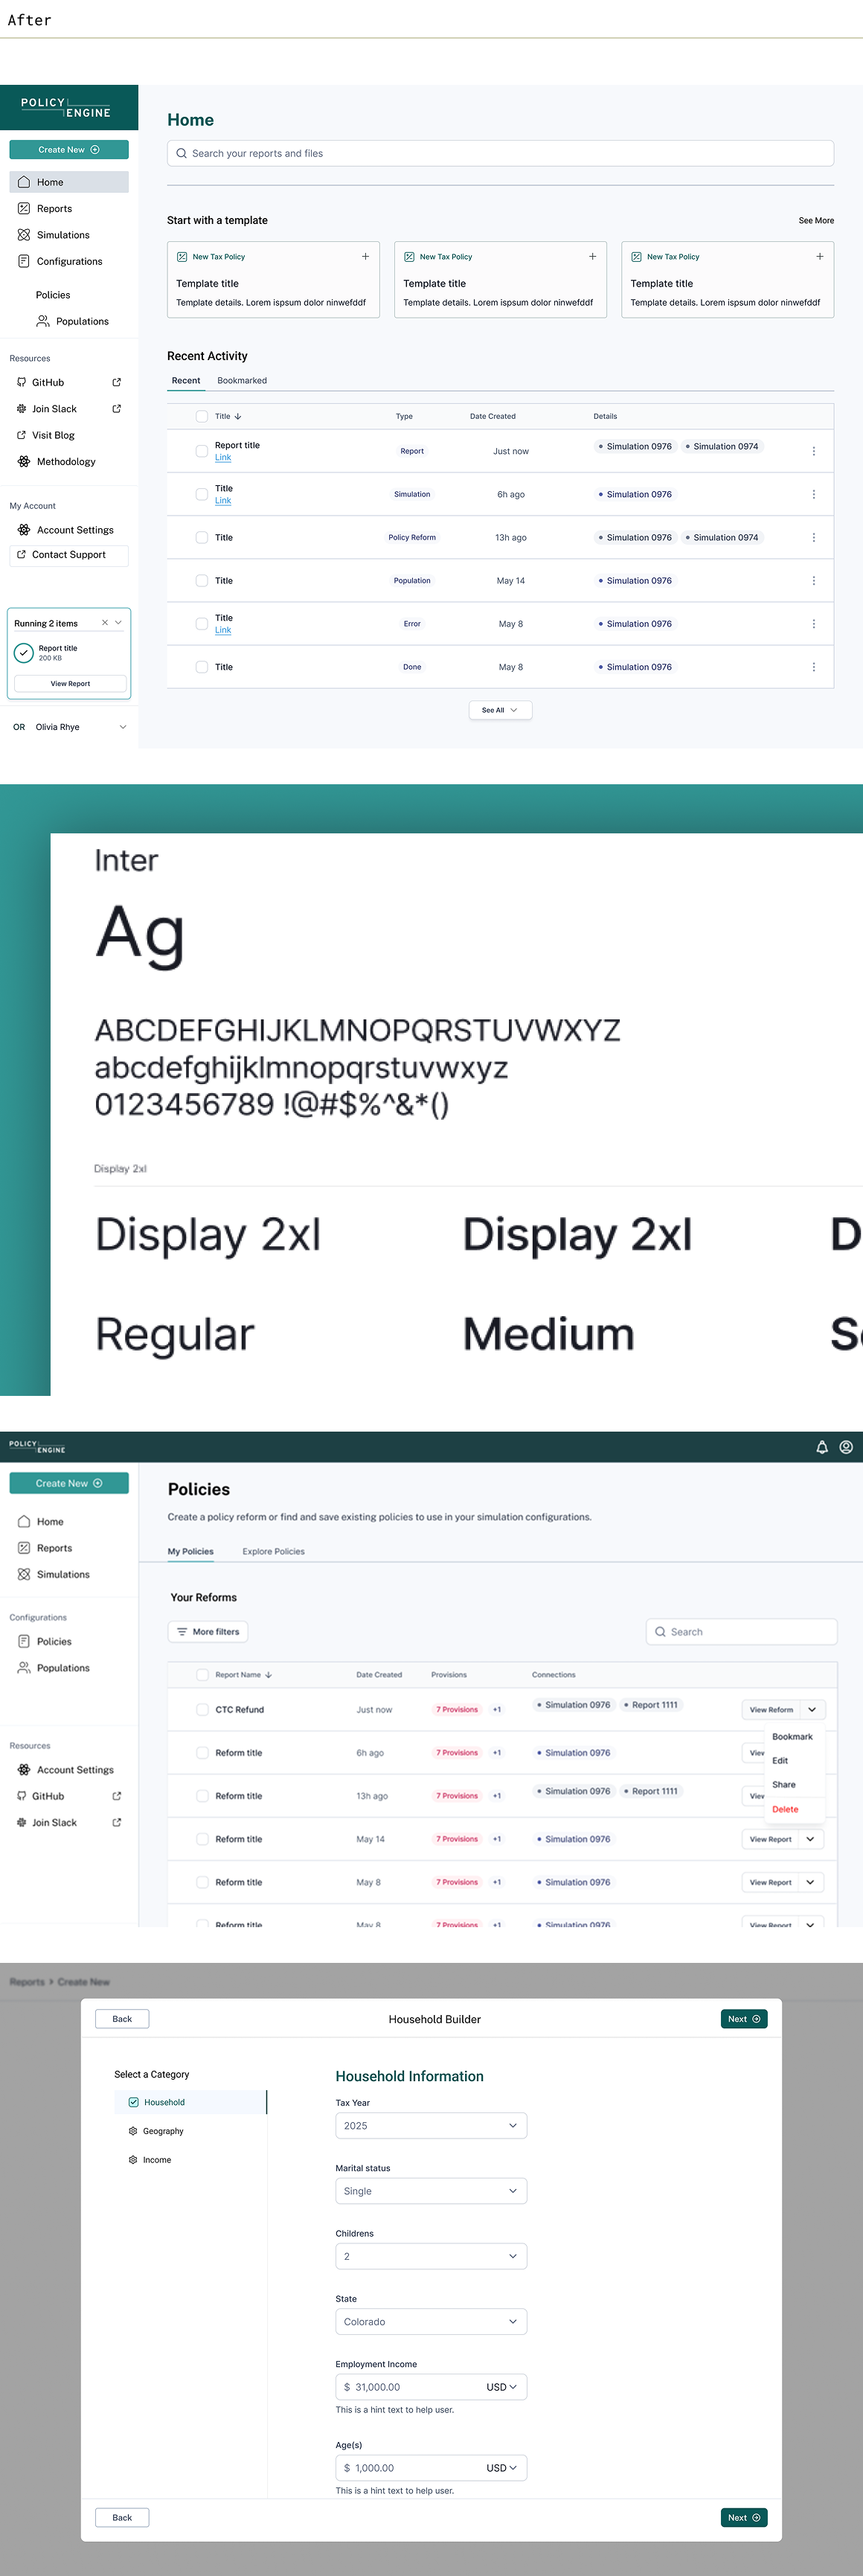Click in Search your reports and files field
Viewport: 863px width, 2576px height.
500,153
